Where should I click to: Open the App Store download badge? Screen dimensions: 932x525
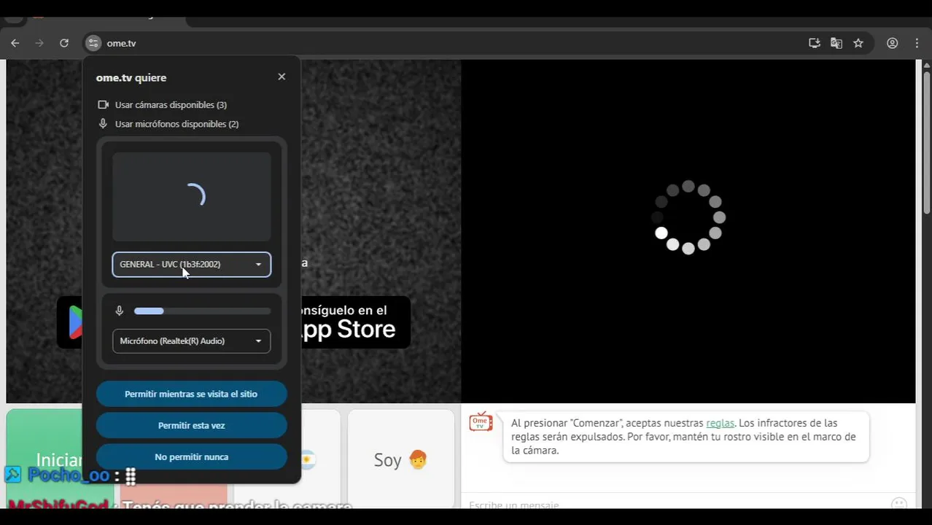tap(356, 322)
